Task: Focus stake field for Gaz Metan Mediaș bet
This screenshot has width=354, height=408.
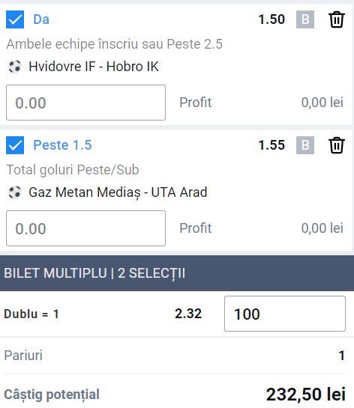Action: tap(85, 228)
